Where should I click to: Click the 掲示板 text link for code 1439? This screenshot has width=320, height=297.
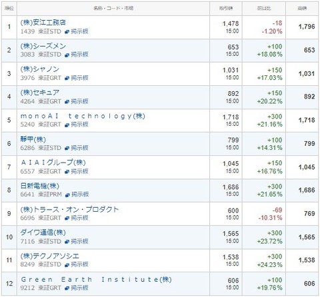click(x=79, y=31)
